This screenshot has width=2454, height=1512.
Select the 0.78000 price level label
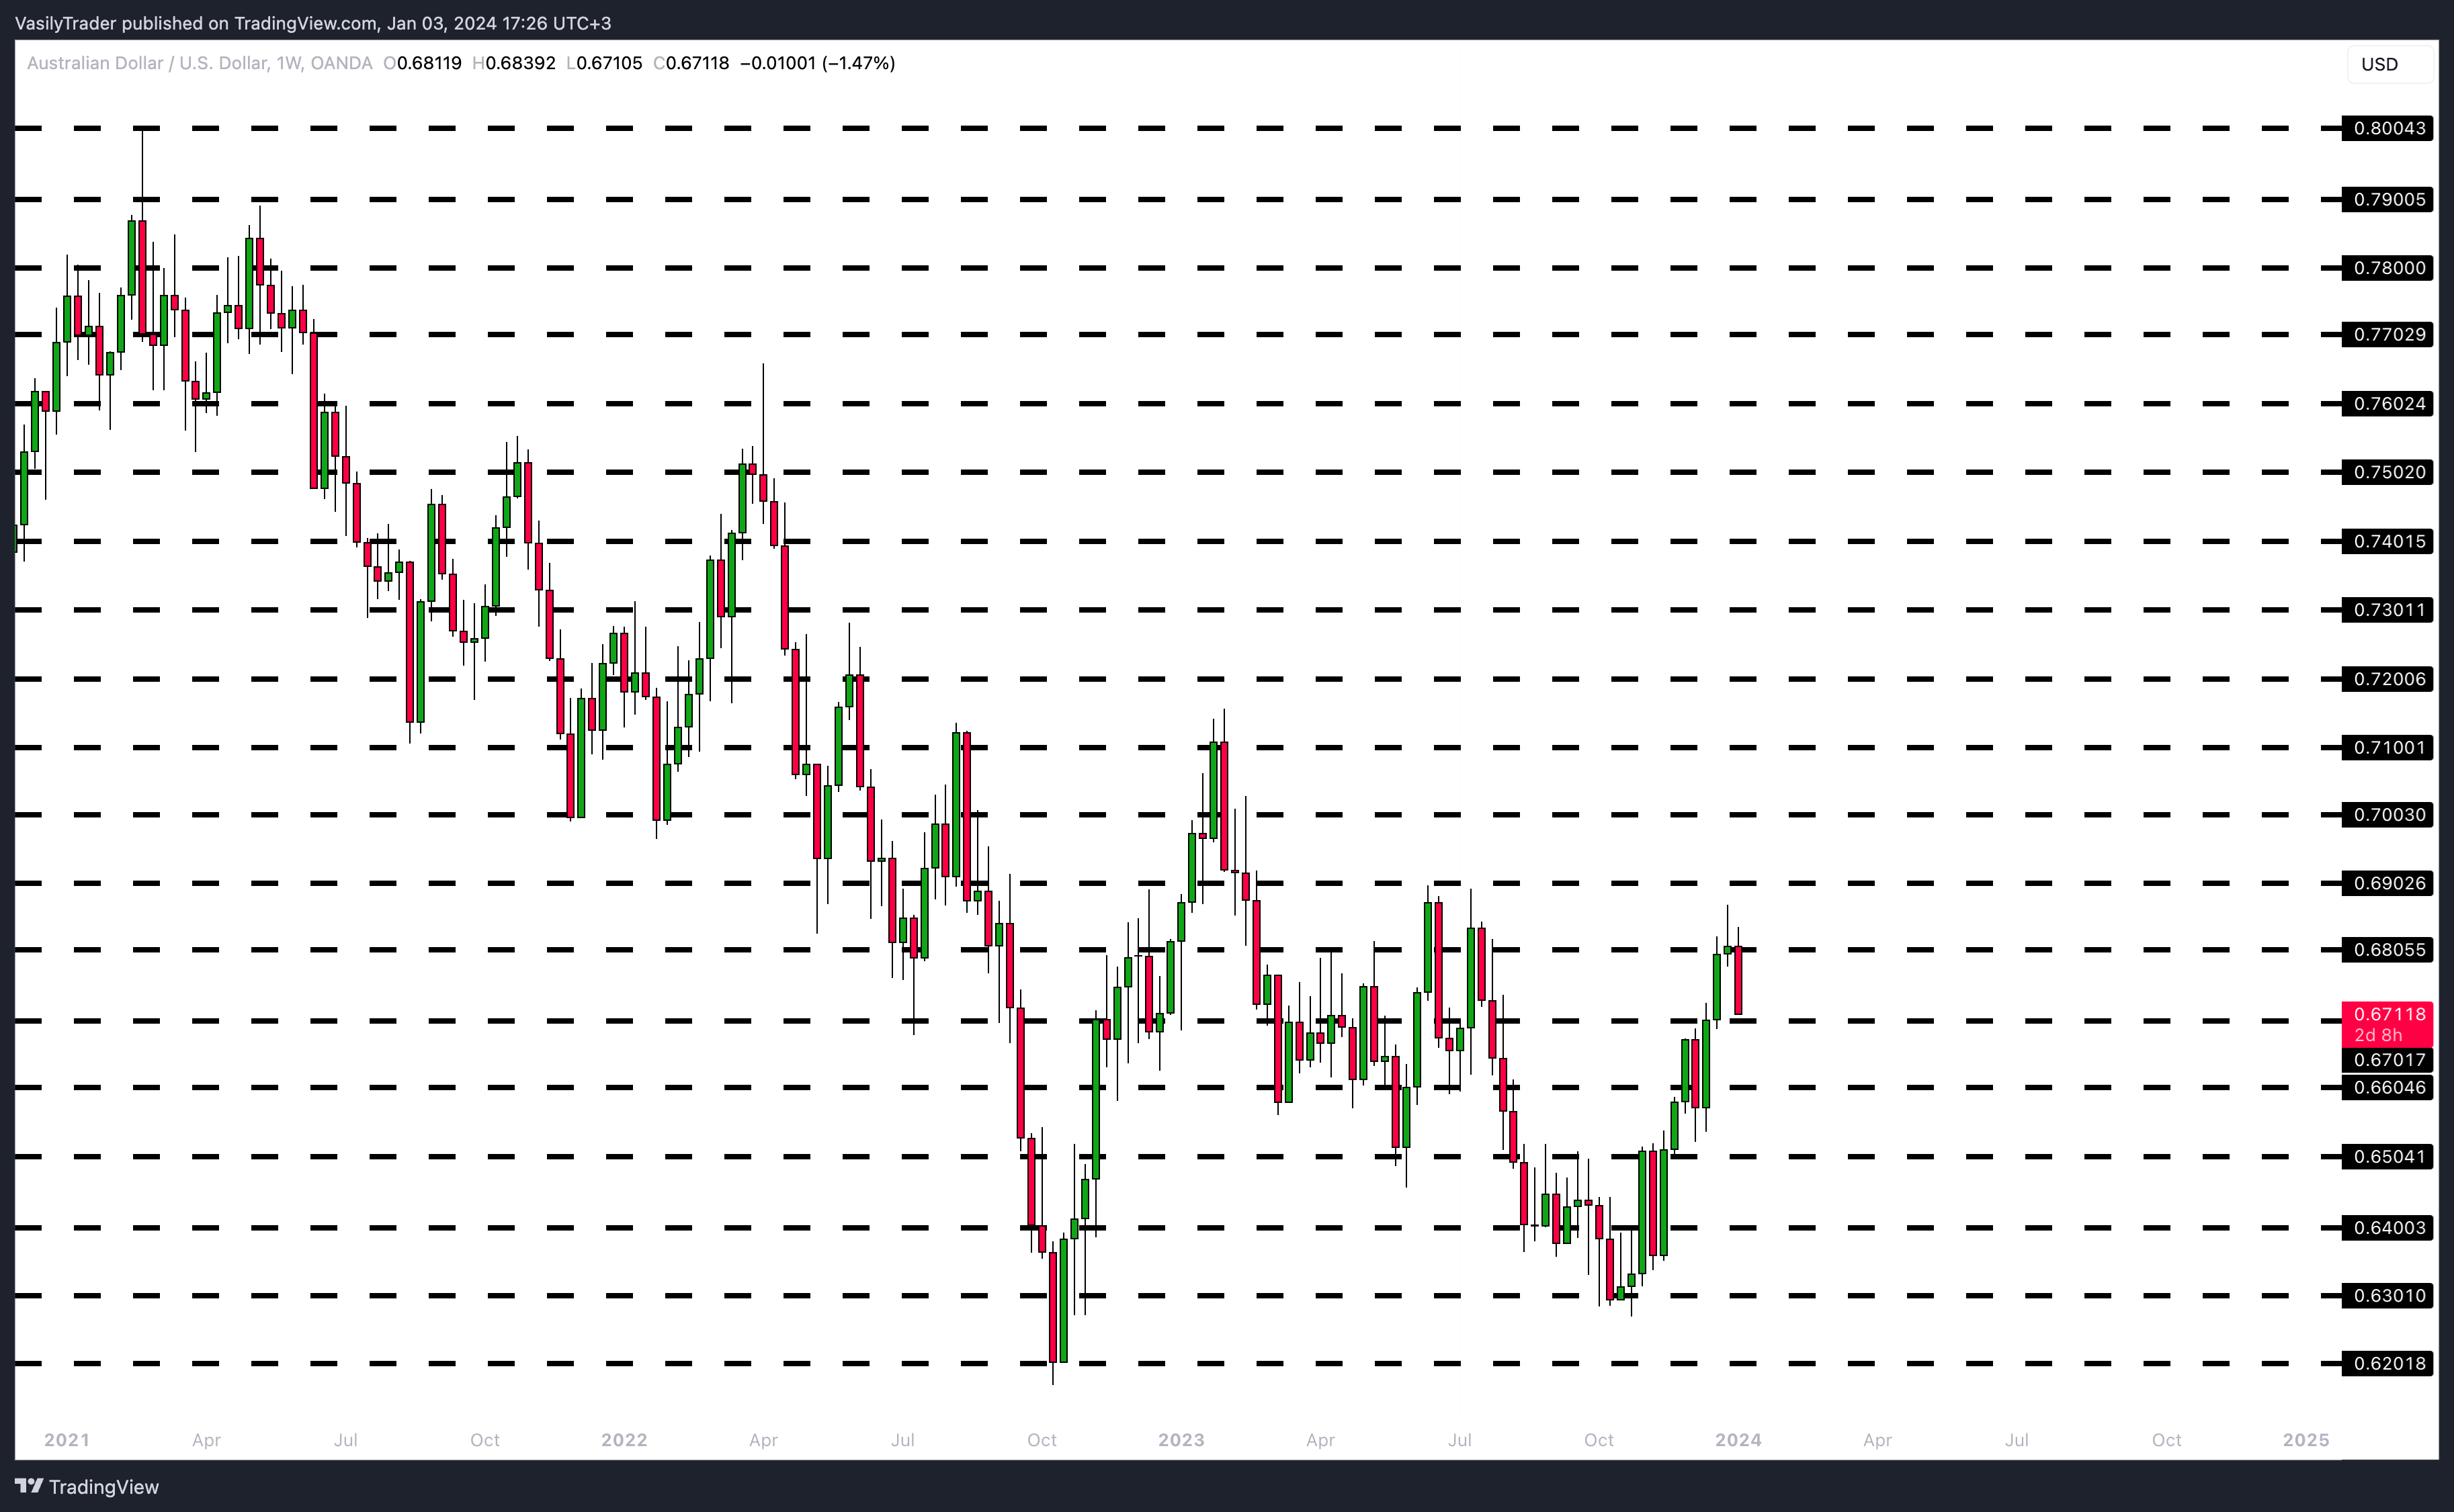[x=2387, y=268]
